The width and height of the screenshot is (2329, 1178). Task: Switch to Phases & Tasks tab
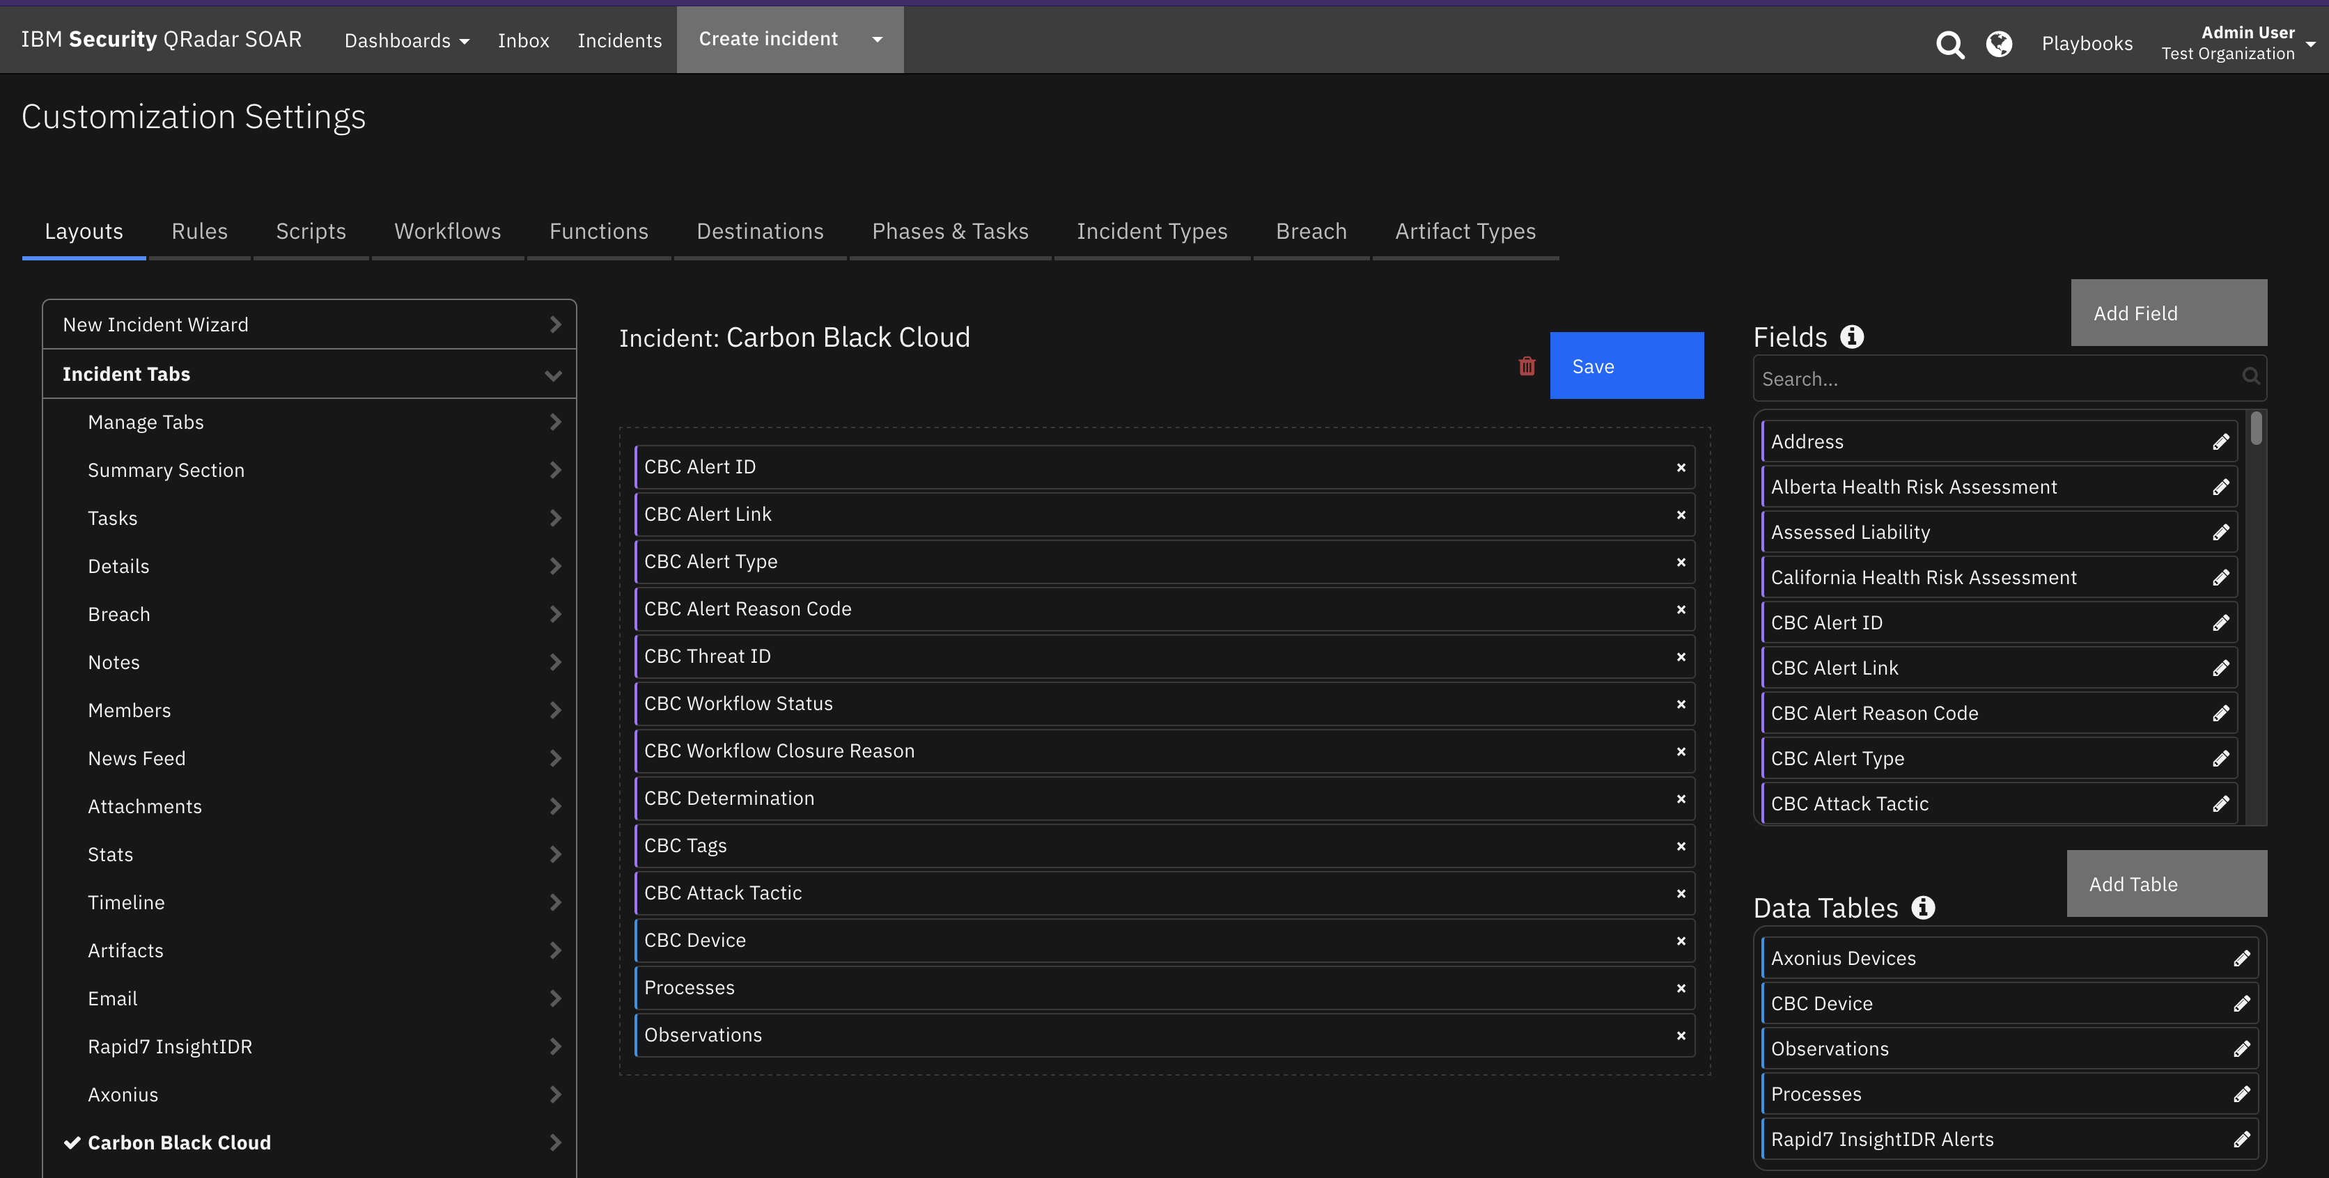tap(950, 231)
